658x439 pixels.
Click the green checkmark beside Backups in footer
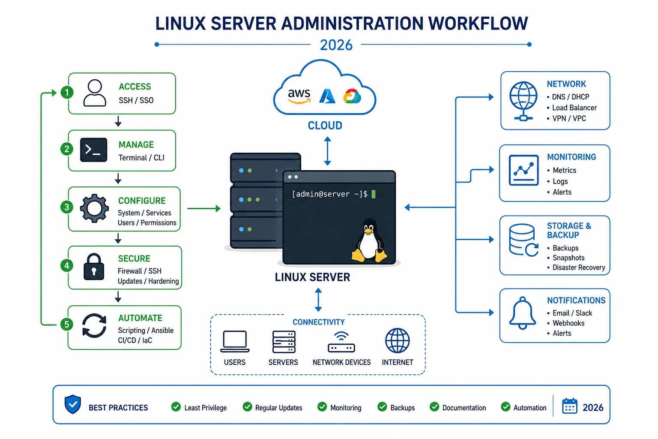(382, 406)
